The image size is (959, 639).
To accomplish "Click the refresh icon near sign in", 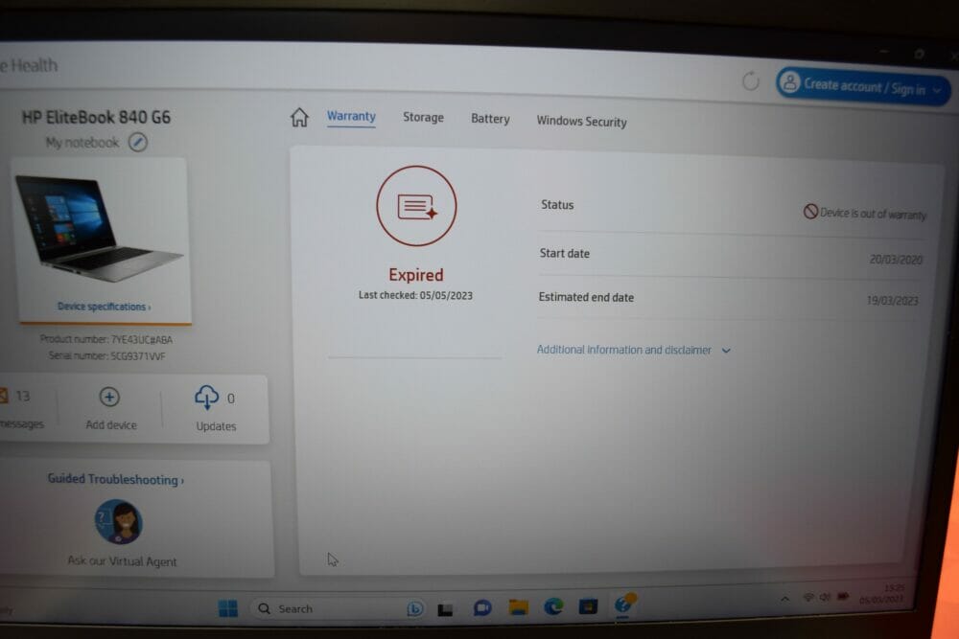I will (x=751, y=80).
